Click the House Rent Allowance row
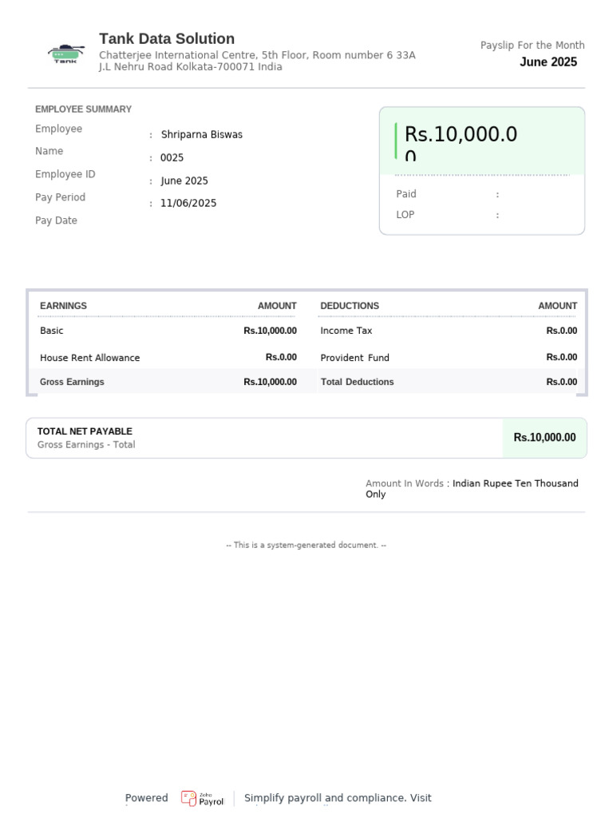Screen dimensions: 613x818 click(168, 357)
